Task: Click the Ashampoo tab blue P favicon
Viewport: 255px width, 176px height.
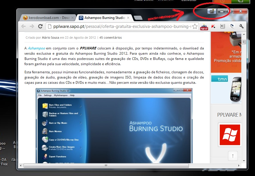Action: click(x=81, y=17)
